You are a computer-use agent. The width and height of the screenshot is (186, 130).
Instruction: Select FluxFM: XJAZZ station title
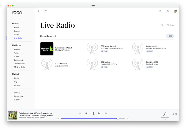tap(152, 62)
